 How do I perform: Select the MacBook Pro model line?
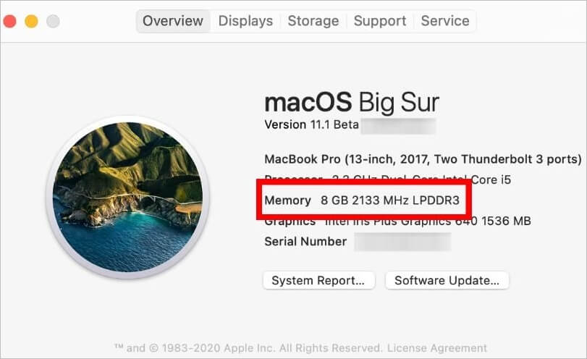[423, 159]
